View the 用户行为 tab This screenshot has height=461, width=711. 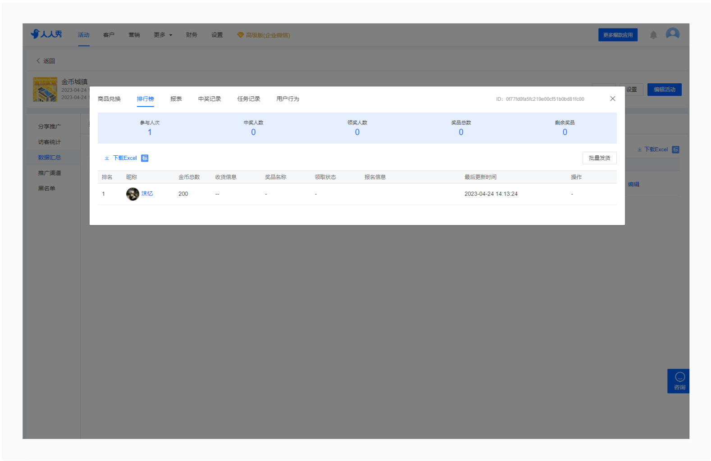[288, 99]
